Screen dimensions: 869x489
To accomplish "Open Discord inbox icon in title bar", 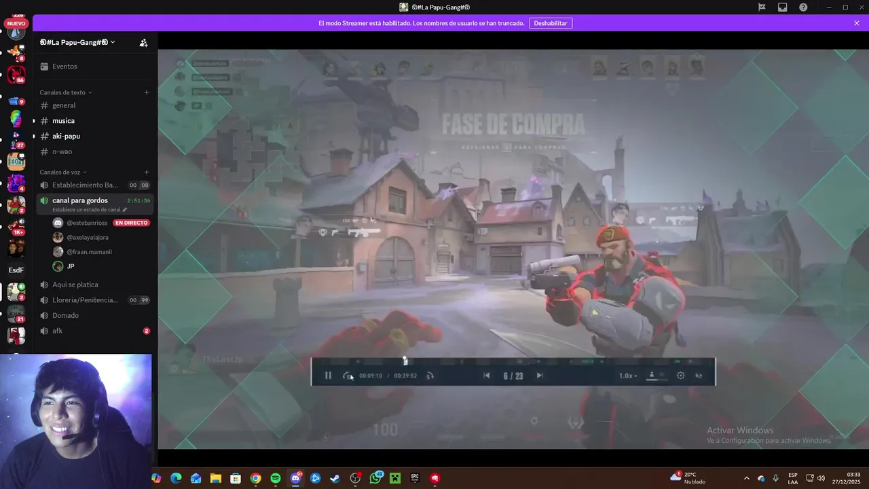I will pyautogui.click(x=783, y=7).
